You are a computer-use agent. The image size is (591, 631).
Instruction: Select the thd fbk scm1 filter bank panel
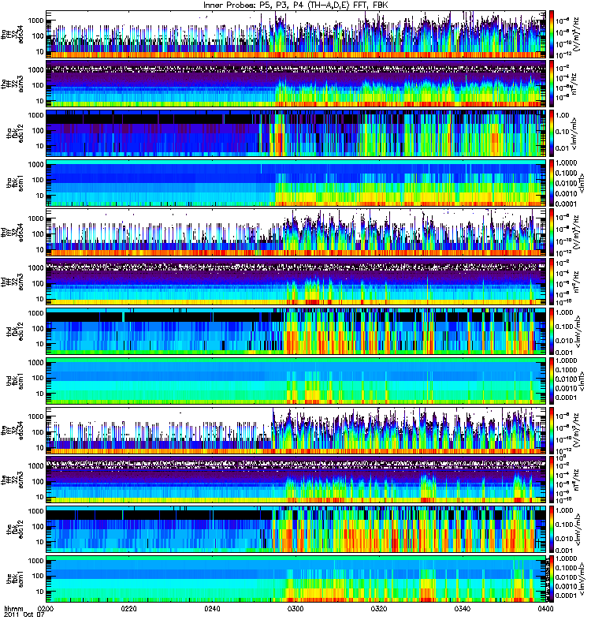[296, 381]
